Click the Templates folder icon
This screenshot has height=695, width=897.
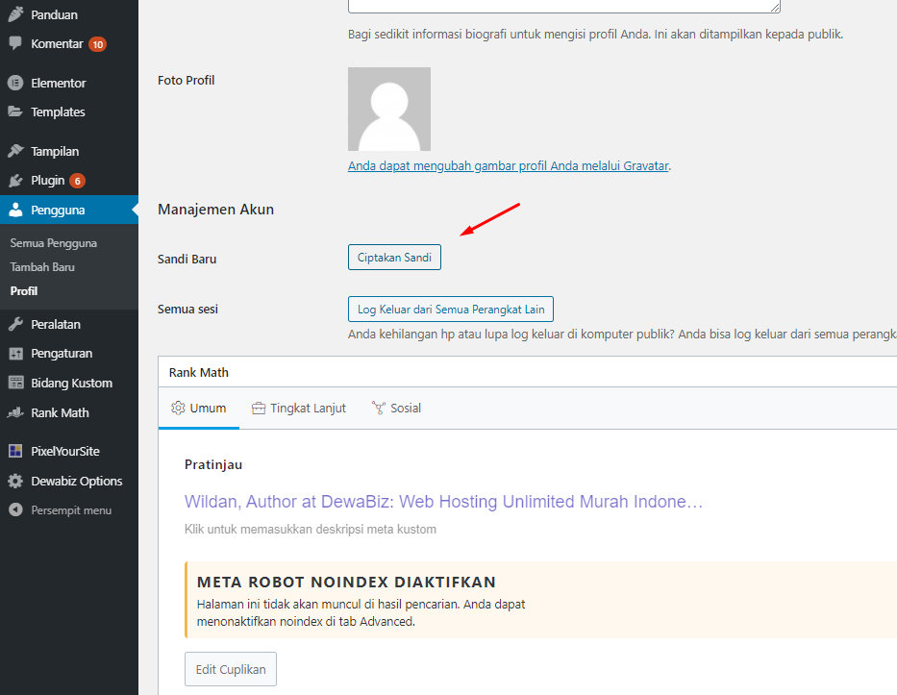point(15,112)
